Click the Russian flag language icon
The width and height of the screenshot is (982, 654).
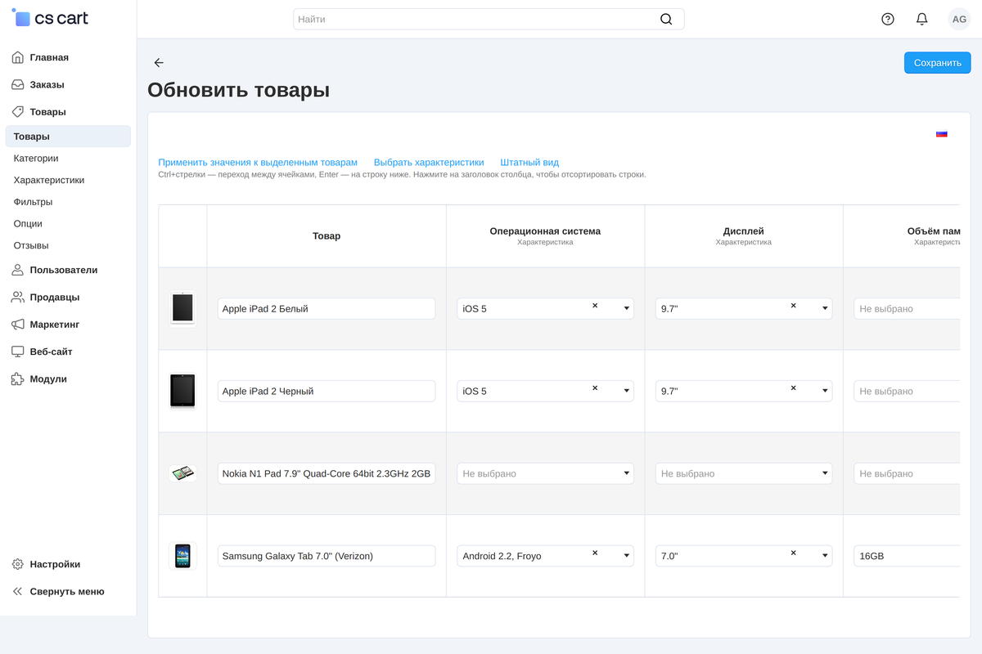coord(942,134)
